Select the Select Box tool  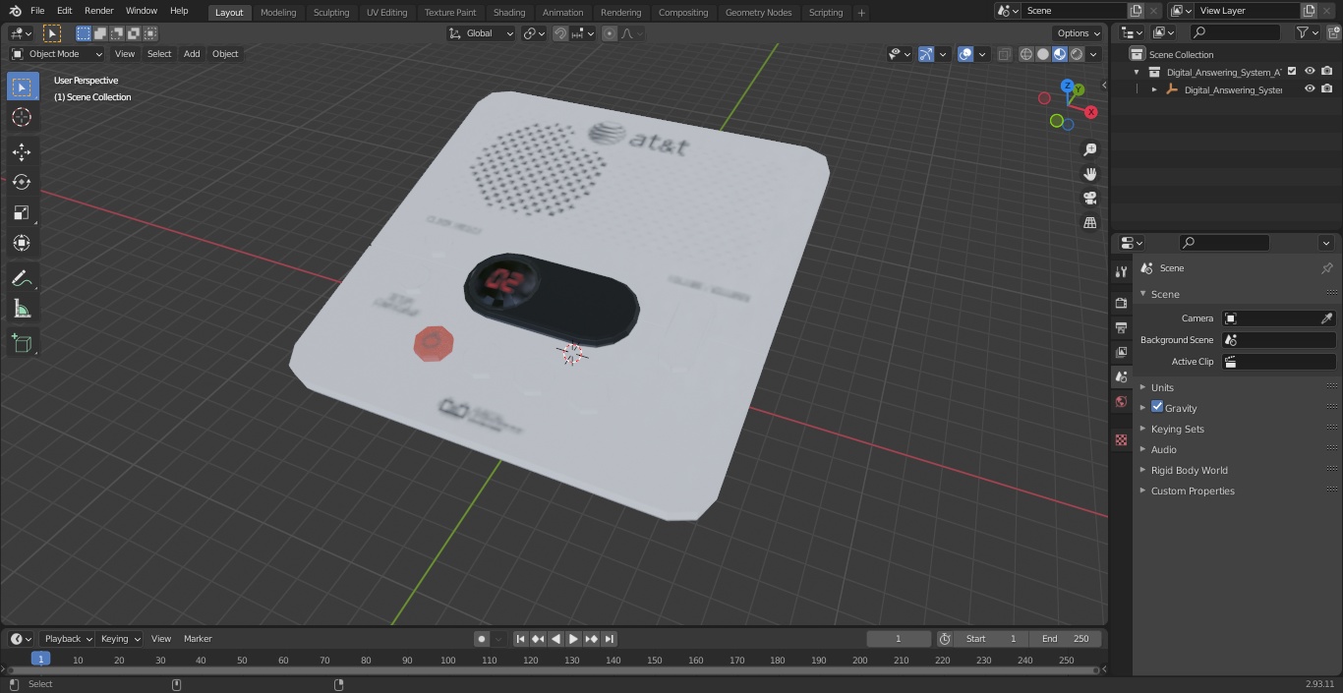coord(22,87)
